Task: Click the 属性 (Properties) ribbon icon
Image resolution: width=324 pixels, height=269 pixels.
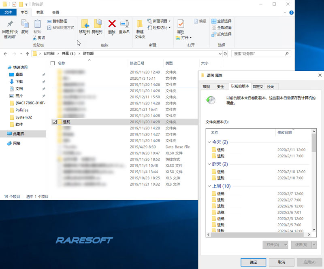Action: click(181, 24)
